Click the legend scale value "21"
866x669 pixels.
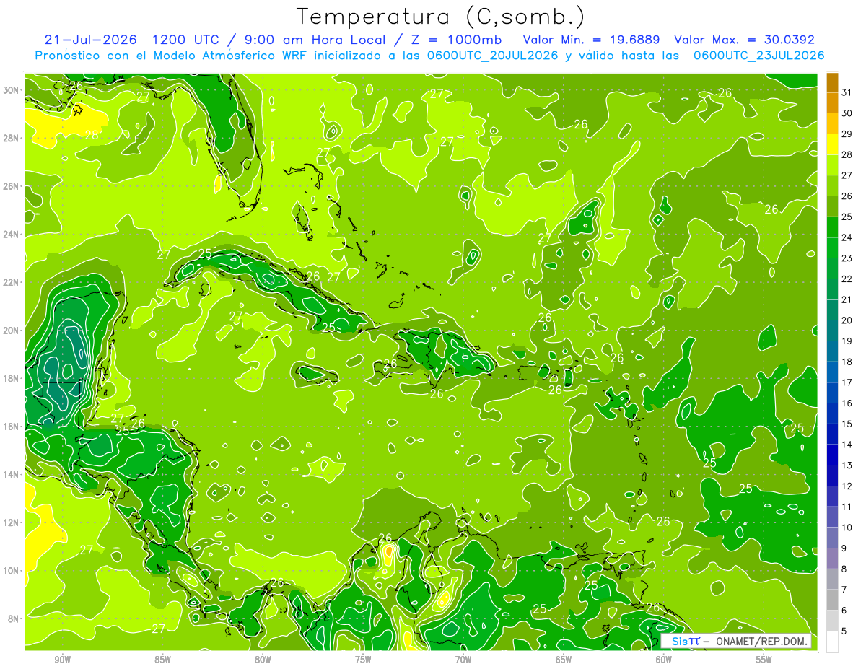[x=847, y=299]
